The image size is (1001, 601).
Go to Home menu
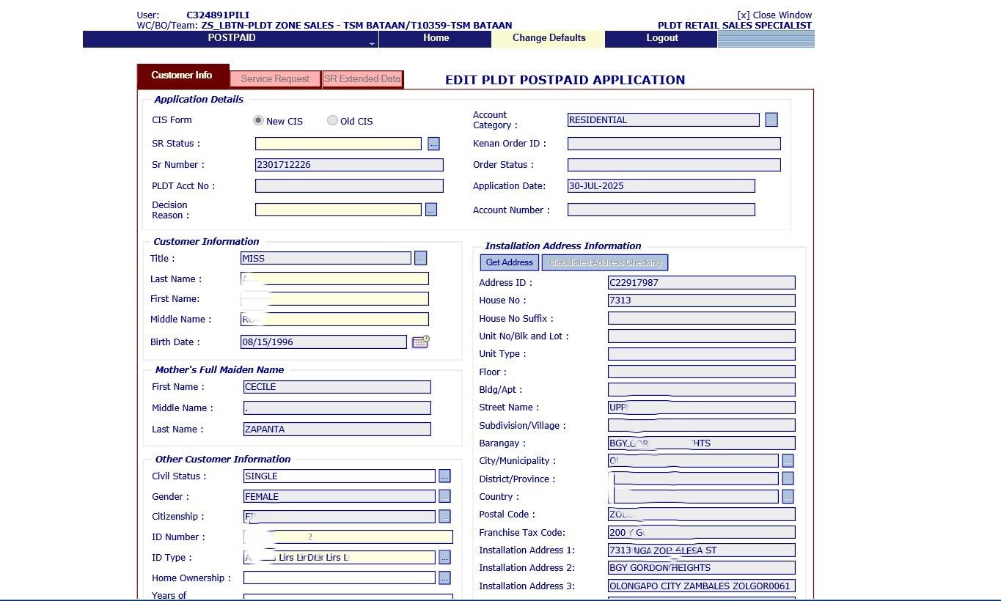(436, 39)
